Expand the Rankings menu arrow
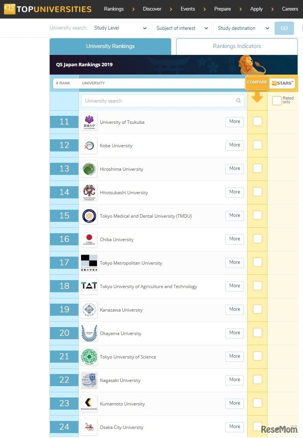Viewport: 303px width, 438px height. (x=133, y=9)
